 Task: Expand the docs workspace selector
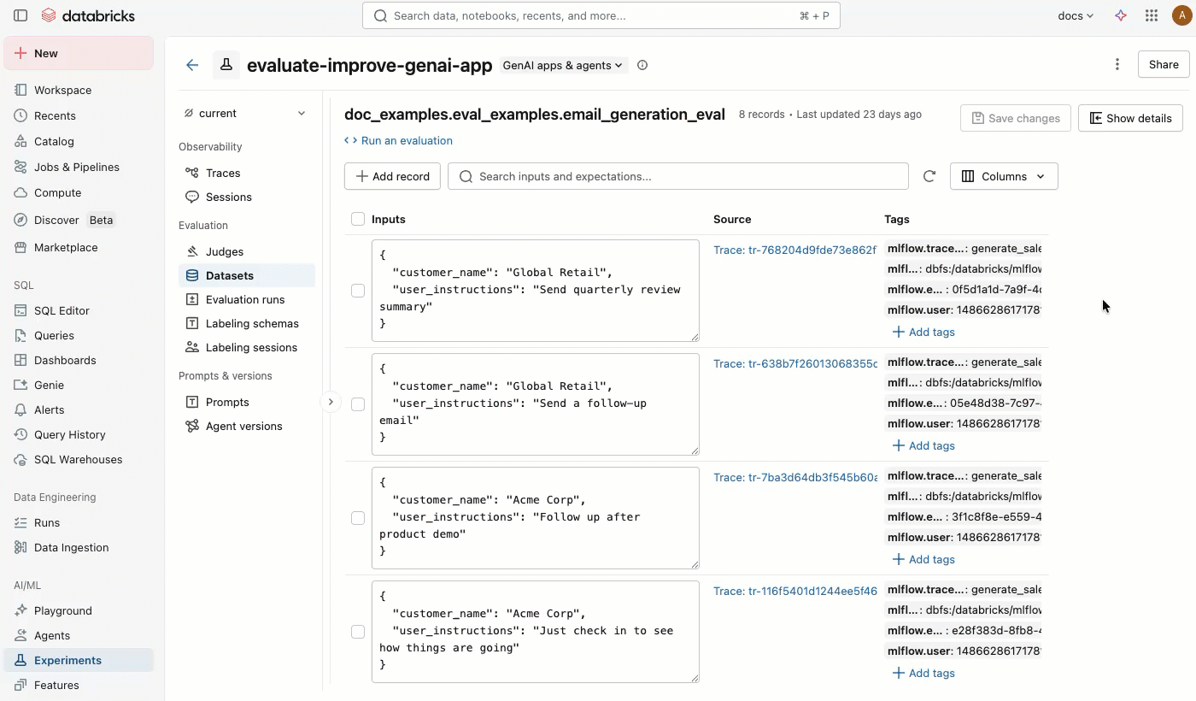click(1075, 15)
